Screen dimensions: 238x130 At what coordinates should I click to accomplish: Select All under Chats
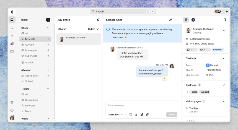[x=35, y=33]
